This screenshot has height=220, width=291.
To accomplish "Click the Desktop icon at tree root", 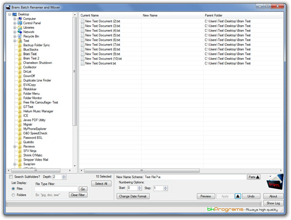I will click(15, 14).
